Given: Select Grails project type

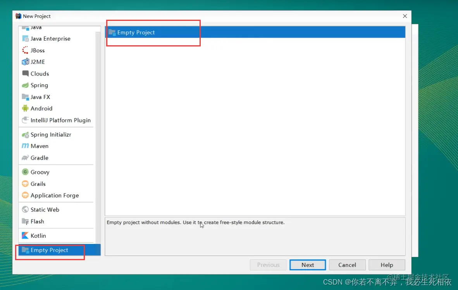Looking at the screenshot, I should pos(56,184).
